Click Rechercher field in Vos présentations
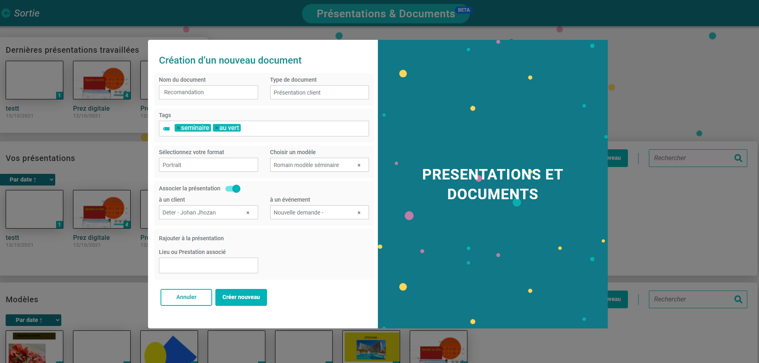Viewport: 759px width, 363px height. point(698,158)
